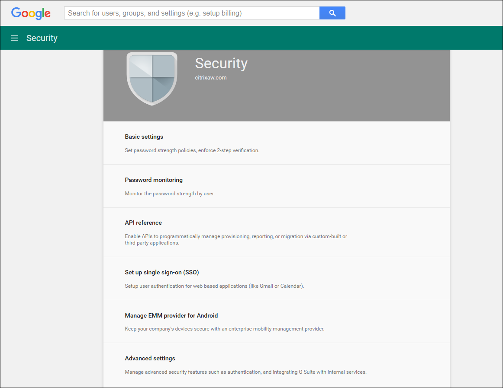Open Set up single sign-on (SSO)
The image size is (503, 388).
pos(162,273)
